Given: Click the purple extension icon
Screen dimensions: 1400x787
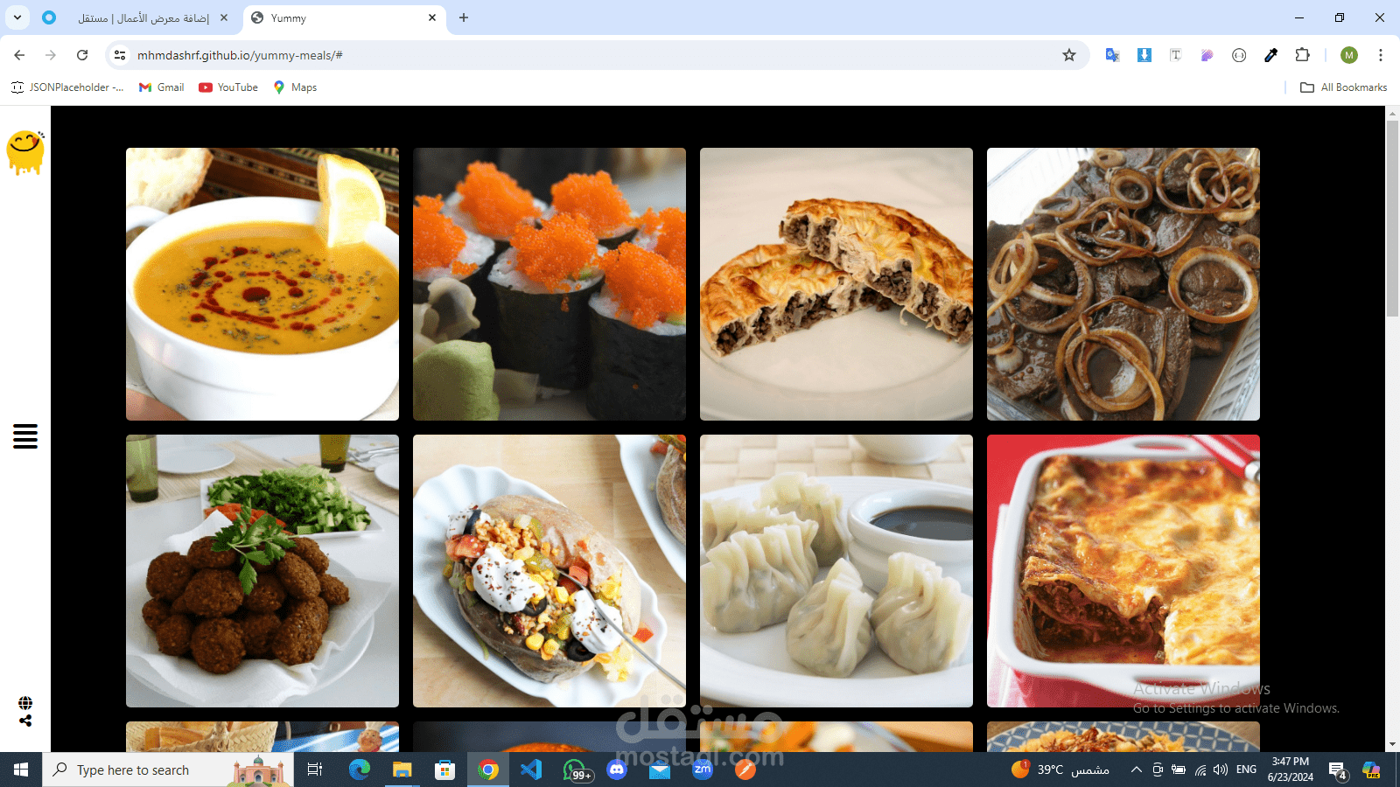Looking at the screenshot, I should pyautogui.click(x=1207, y=55).
